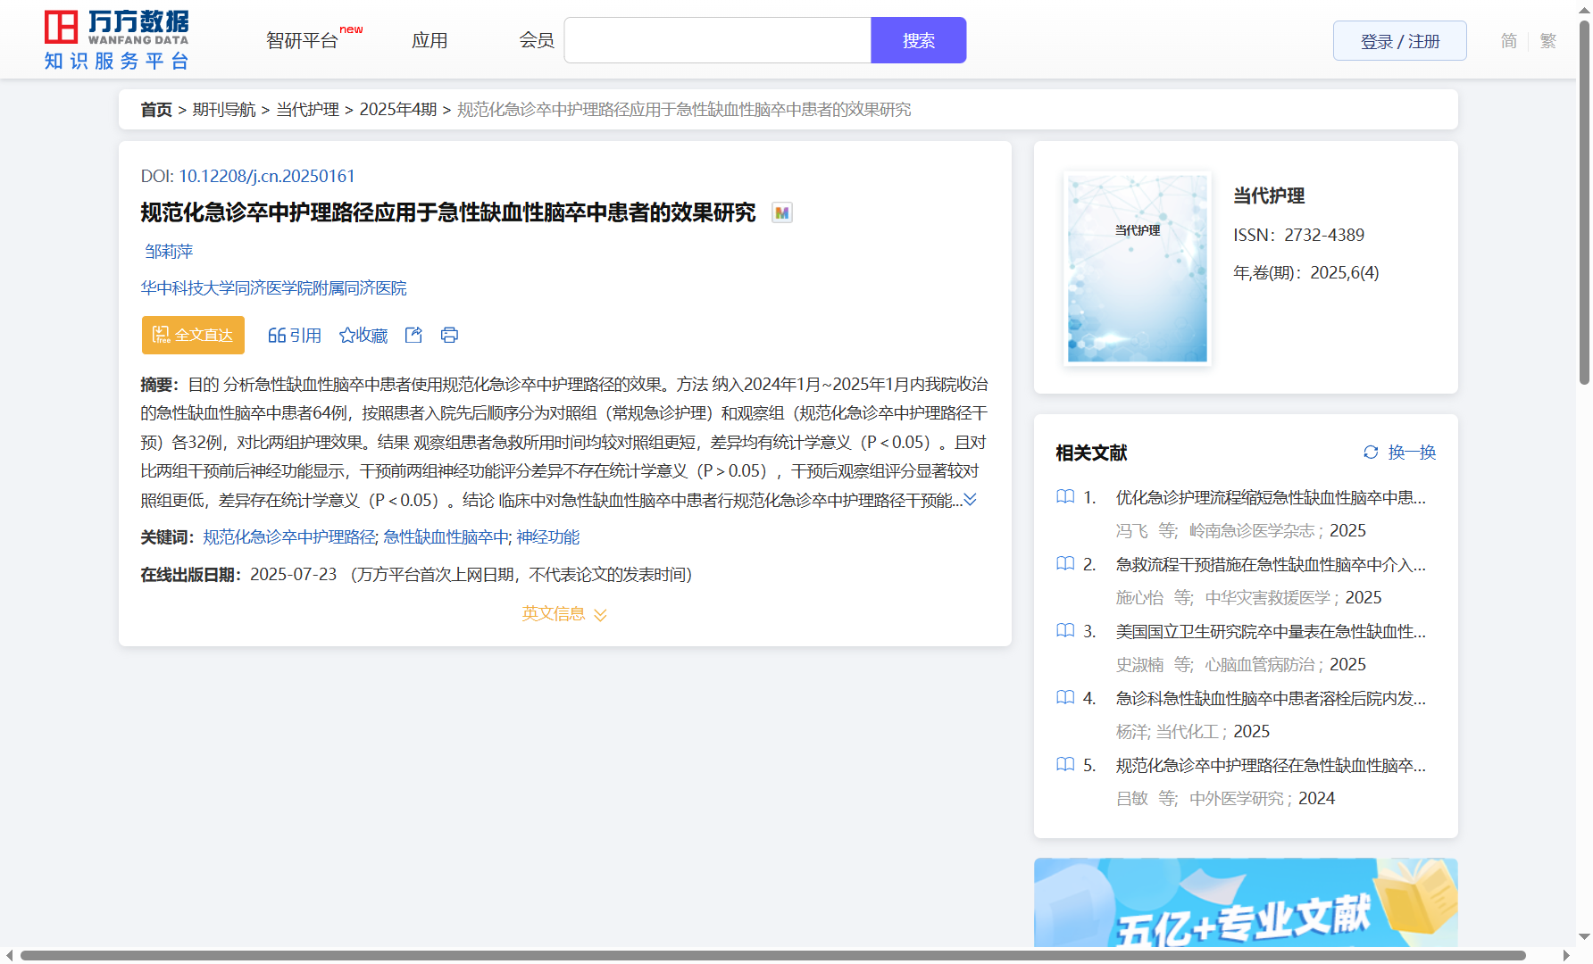This screenshot has width=1593, height=964.
Task: Click the 收藏 star icon
Action: (x=347, y=336)
